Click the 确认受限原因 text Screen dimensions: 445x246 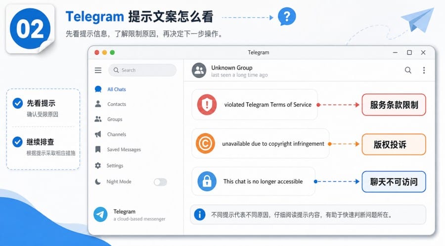pos(43,114)
